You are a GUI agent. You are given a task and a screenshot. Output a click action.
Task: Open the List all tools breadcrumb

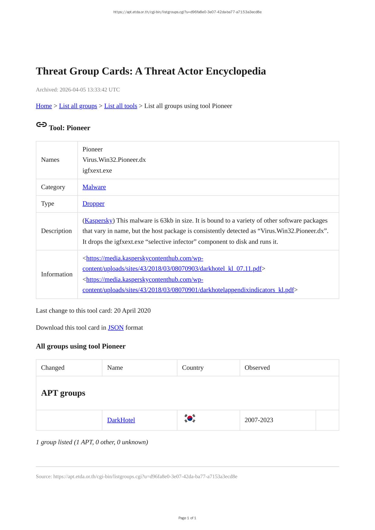click(x=120, y=106)
